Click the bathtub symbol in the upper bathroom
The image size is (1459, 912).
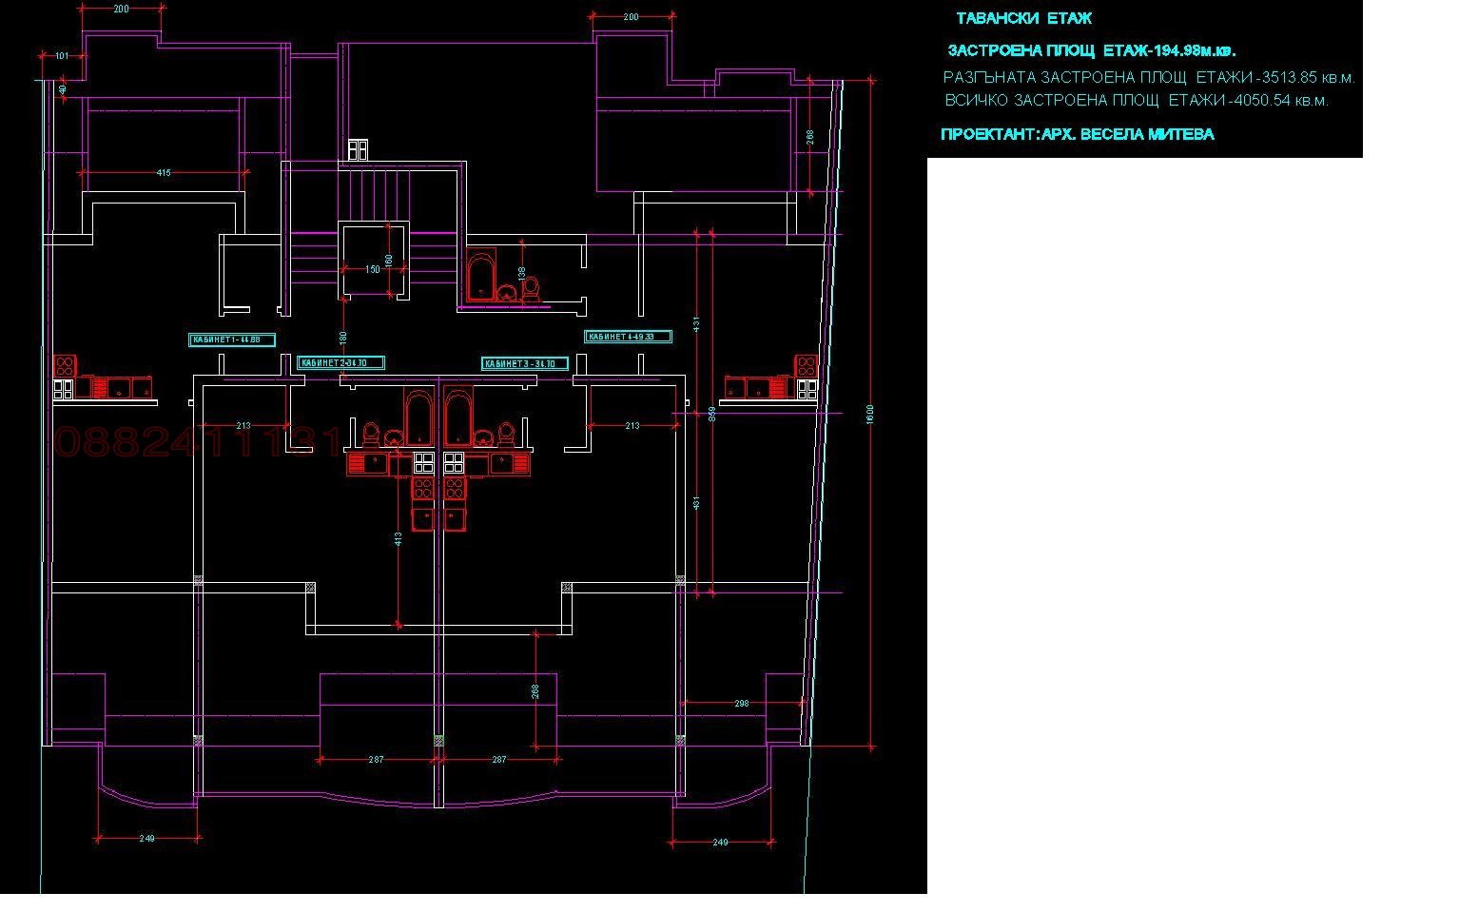pos(481,277)
